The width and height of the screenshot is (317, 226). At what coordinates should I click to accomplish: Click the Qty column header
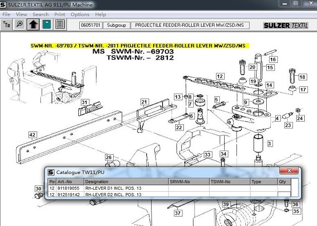tap(284, 182)
